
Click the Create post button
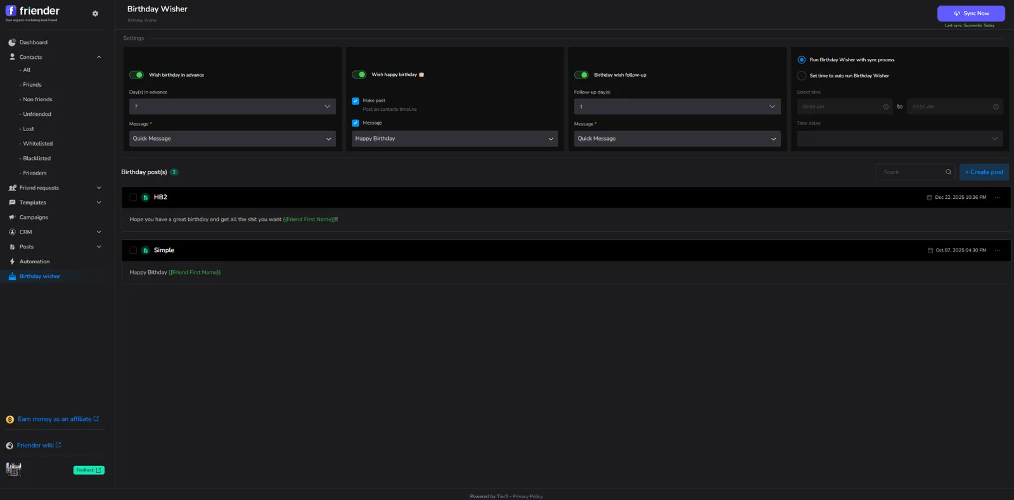click(984, 172)
